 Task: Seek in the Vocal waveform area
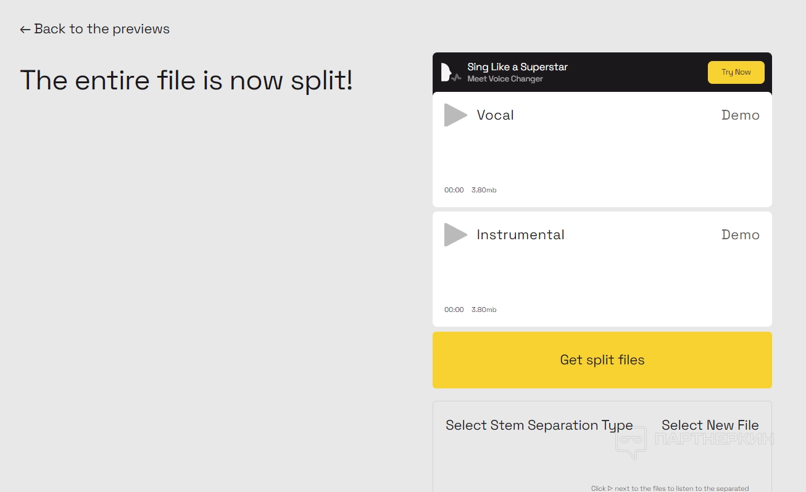602,154
